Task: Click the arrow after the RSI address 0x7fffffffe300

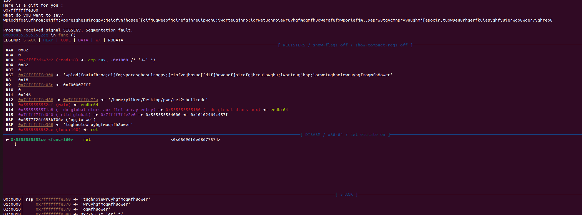Action: (58, 75)
